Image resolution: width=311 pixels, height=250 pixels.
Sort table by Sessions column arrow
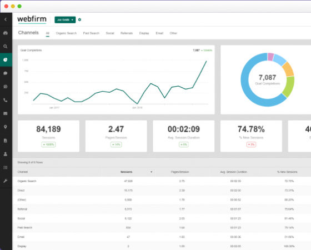pyautogui.click(x=151, y=172)
